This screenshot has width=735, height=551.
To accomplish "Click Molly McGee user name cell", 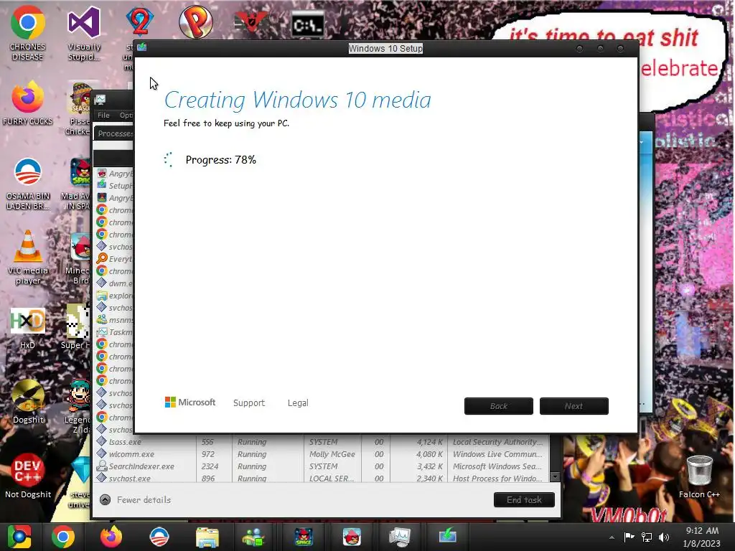I will coord(332,454).
